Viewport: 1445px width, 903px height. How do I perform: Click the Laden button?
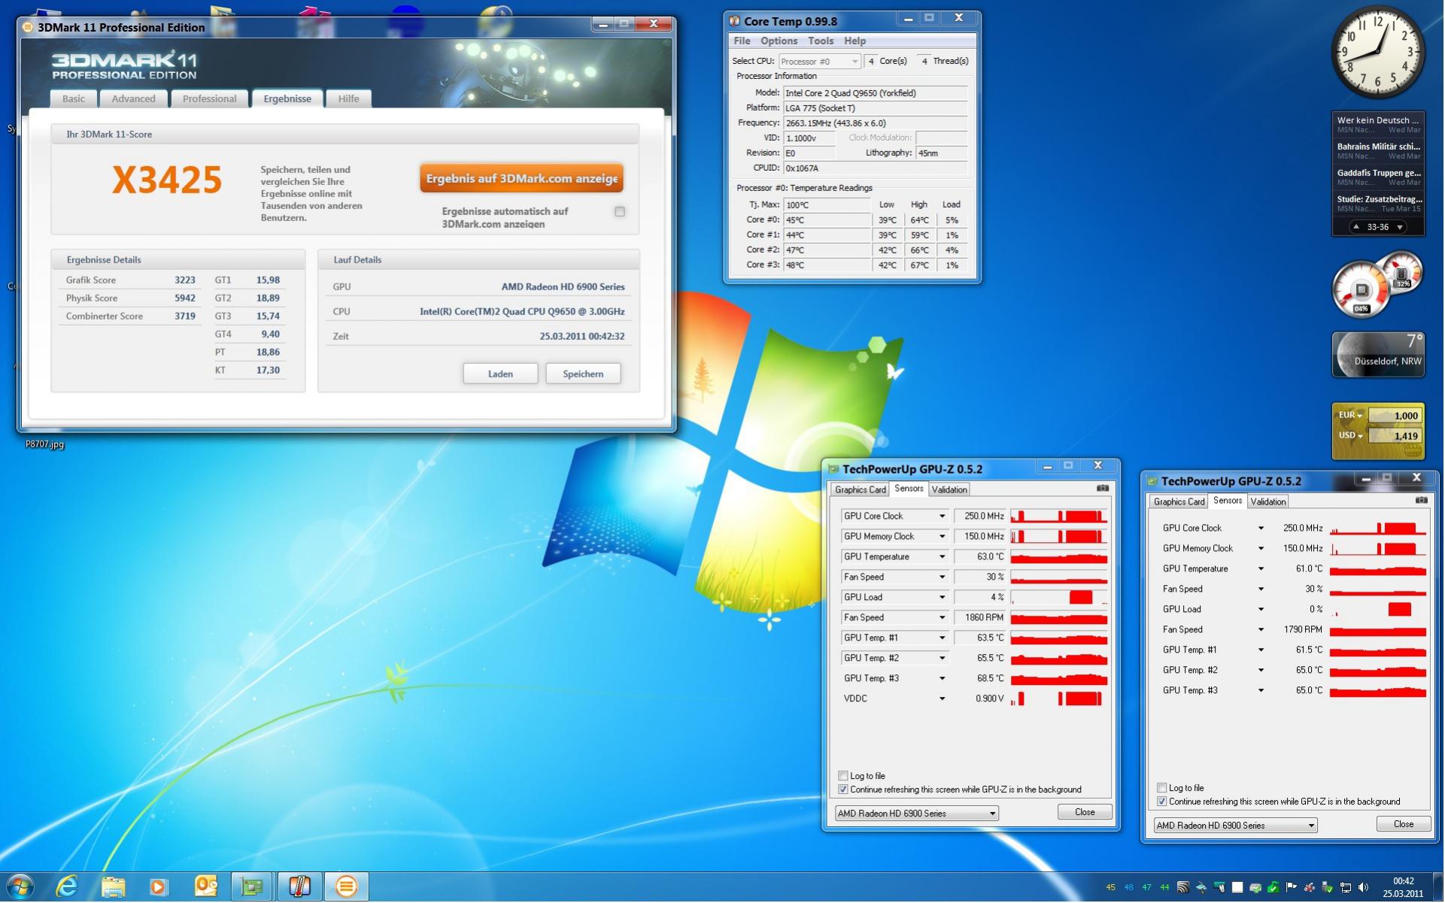point(500,374)
